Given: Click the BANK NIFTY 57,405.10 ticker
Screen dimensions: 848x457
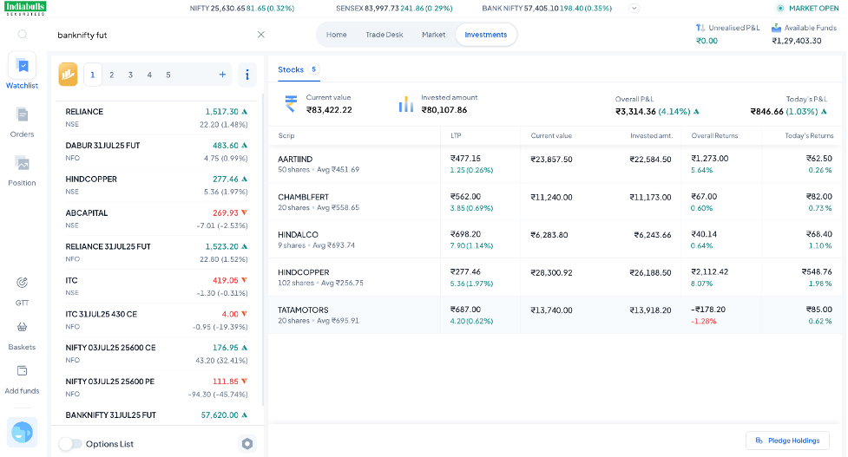Looking at the screenshot, I should [547, 8].
